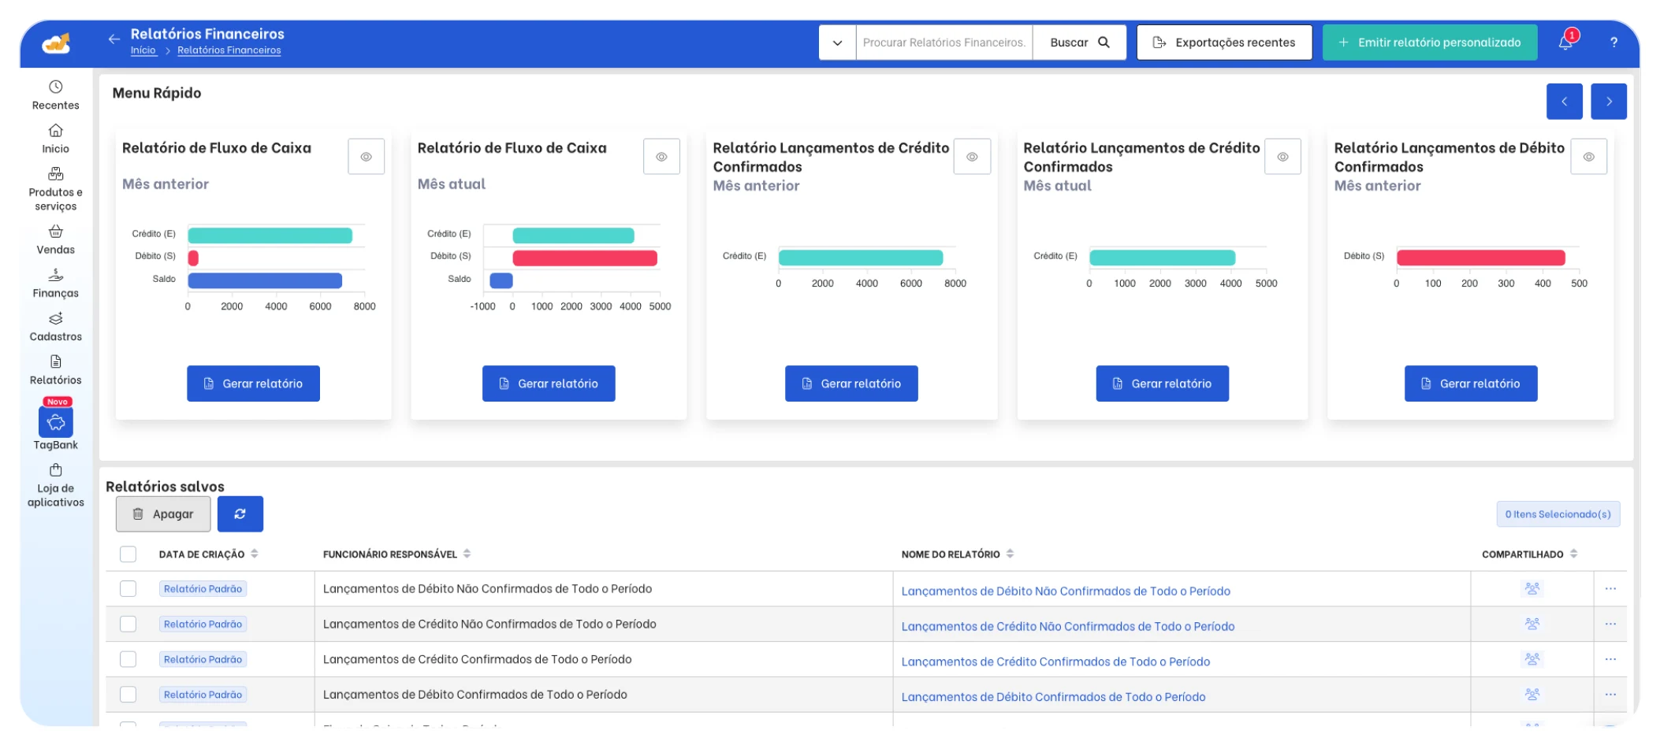Sort by Data de Criação column arrows
The image size is (1660, 745).
click(x=255, y=554)
